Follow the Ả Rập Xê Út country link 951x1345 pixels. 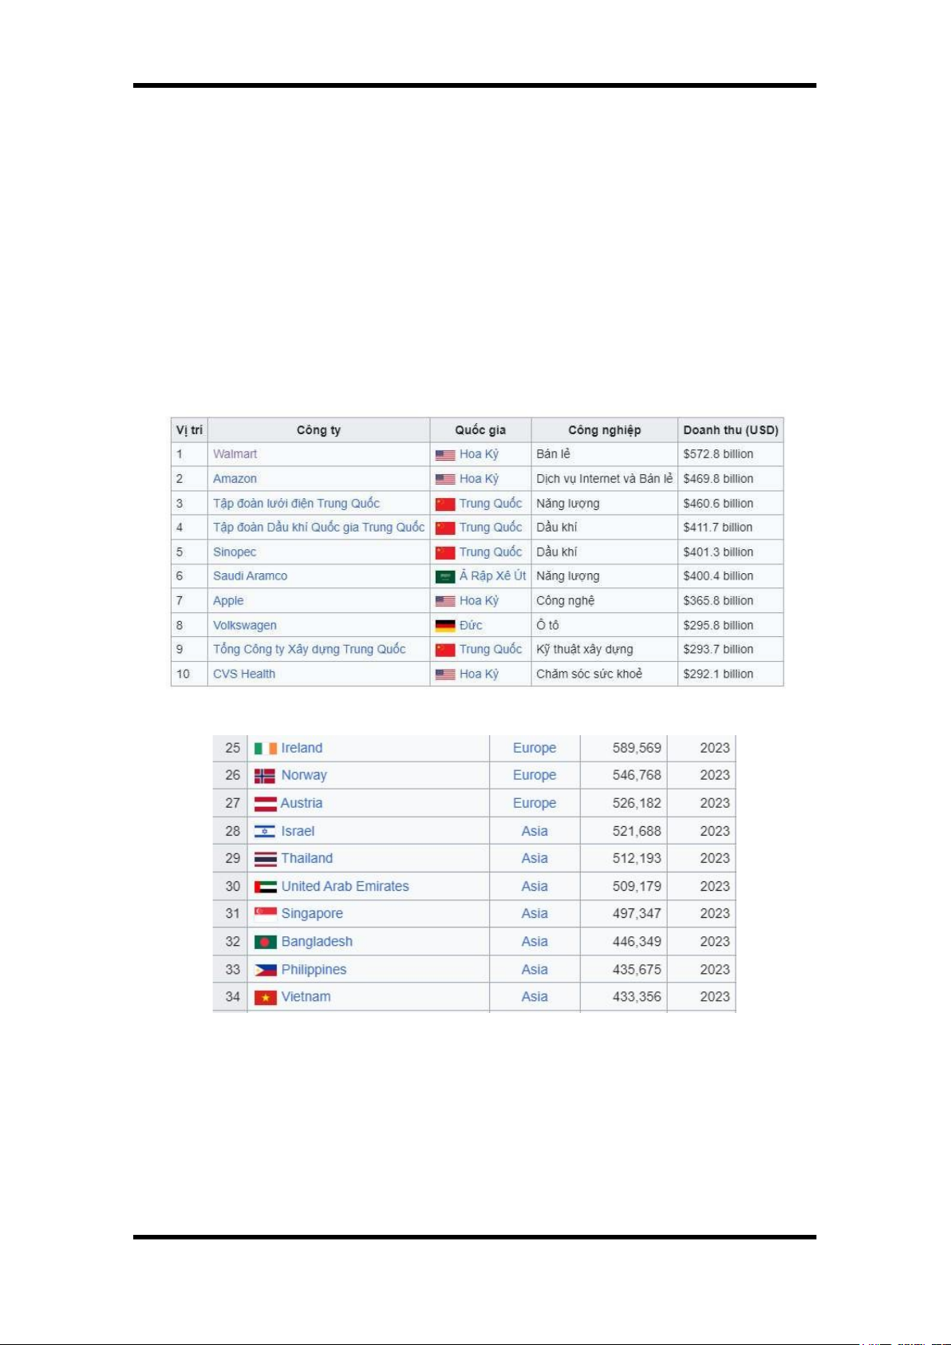coord(492,576)
